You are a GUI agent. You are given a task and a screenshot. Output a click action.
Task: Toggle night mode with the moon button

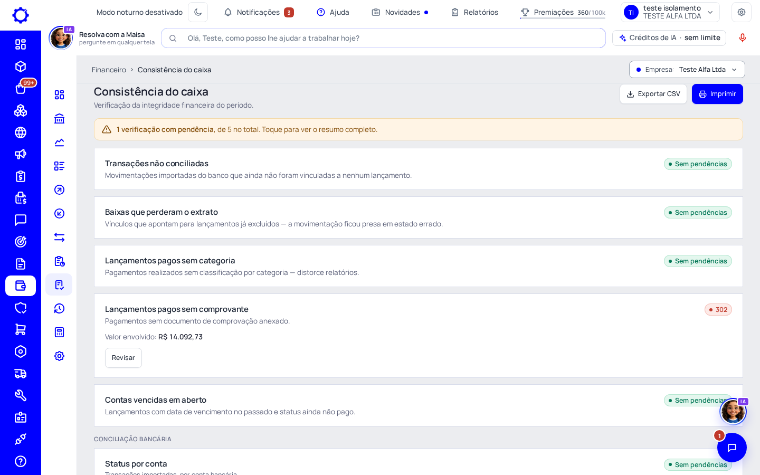pyautogui.click(x=198, y=12)
